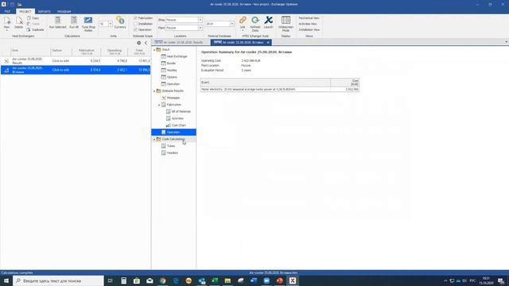Open the Plant location dropdown
This screenshot has width=509, height=286.
click(x=200, y=28)
